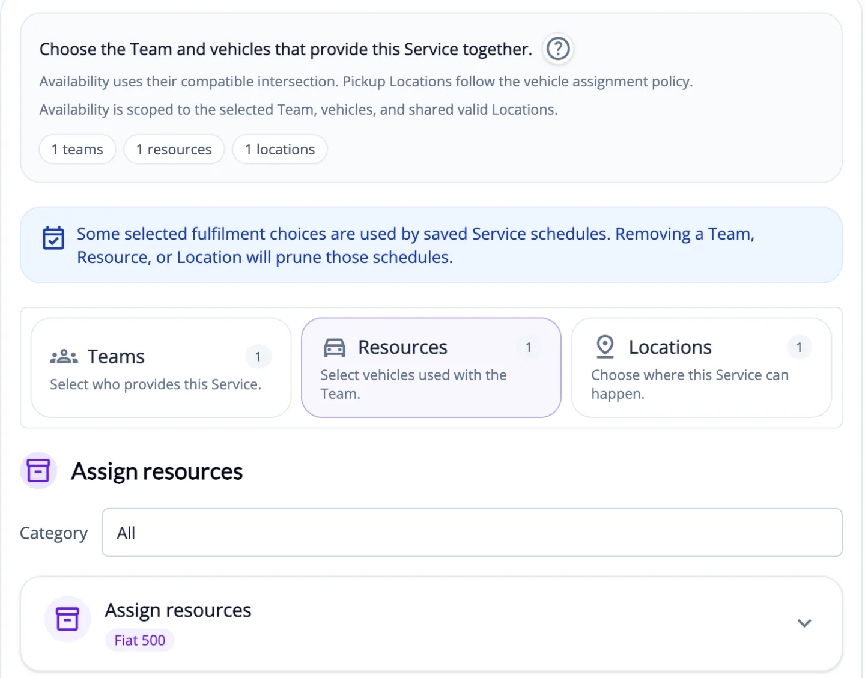This screenshot has height=678, width=865.
Task: Click the help question mark icon
Action: pos(558,49)
